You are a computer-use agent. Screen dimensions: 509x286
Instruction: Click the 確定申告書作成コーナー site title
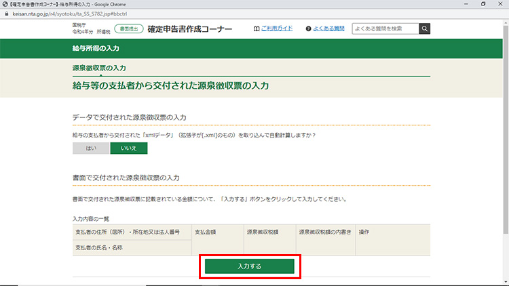coord(189,29)
